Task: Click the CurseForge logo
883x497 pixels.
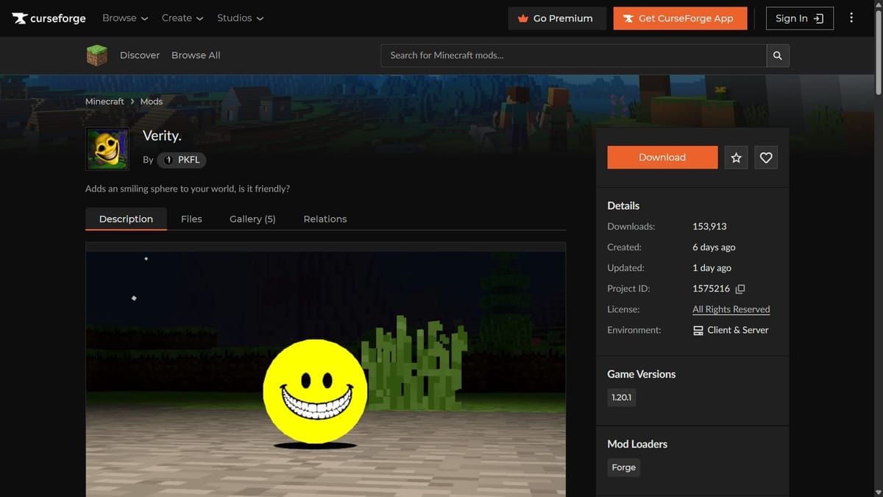Action: coord(49,18)
